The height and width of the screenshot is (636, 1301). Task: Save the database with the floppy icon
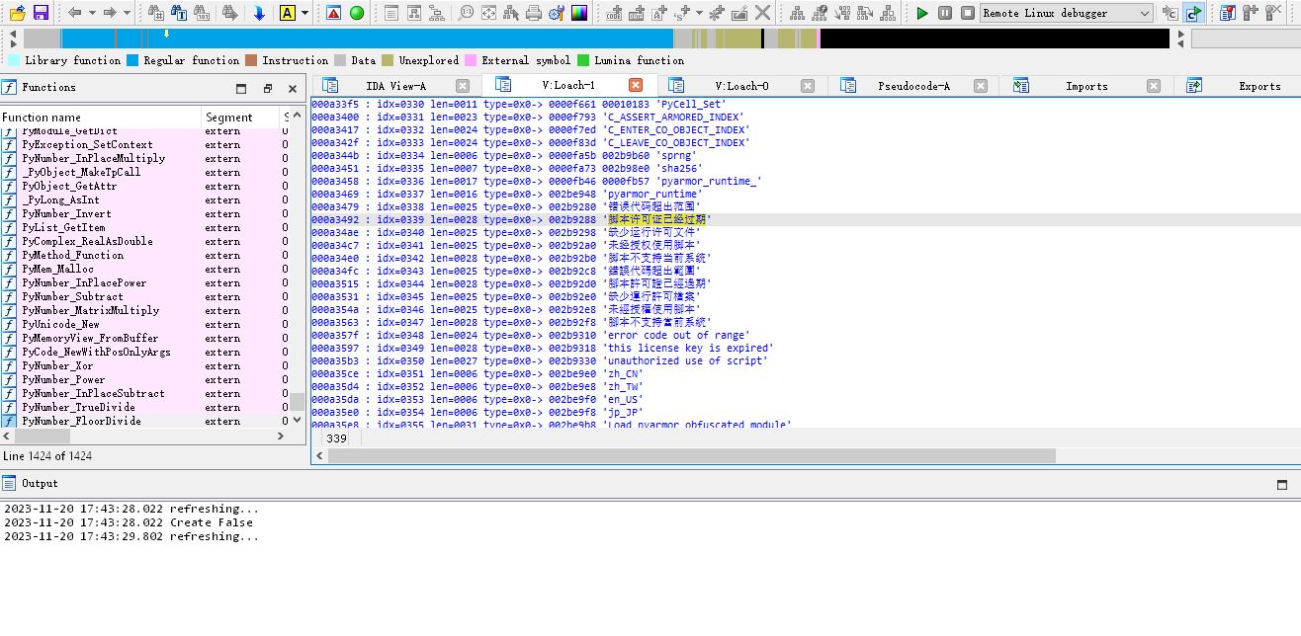tap(41, 13)
